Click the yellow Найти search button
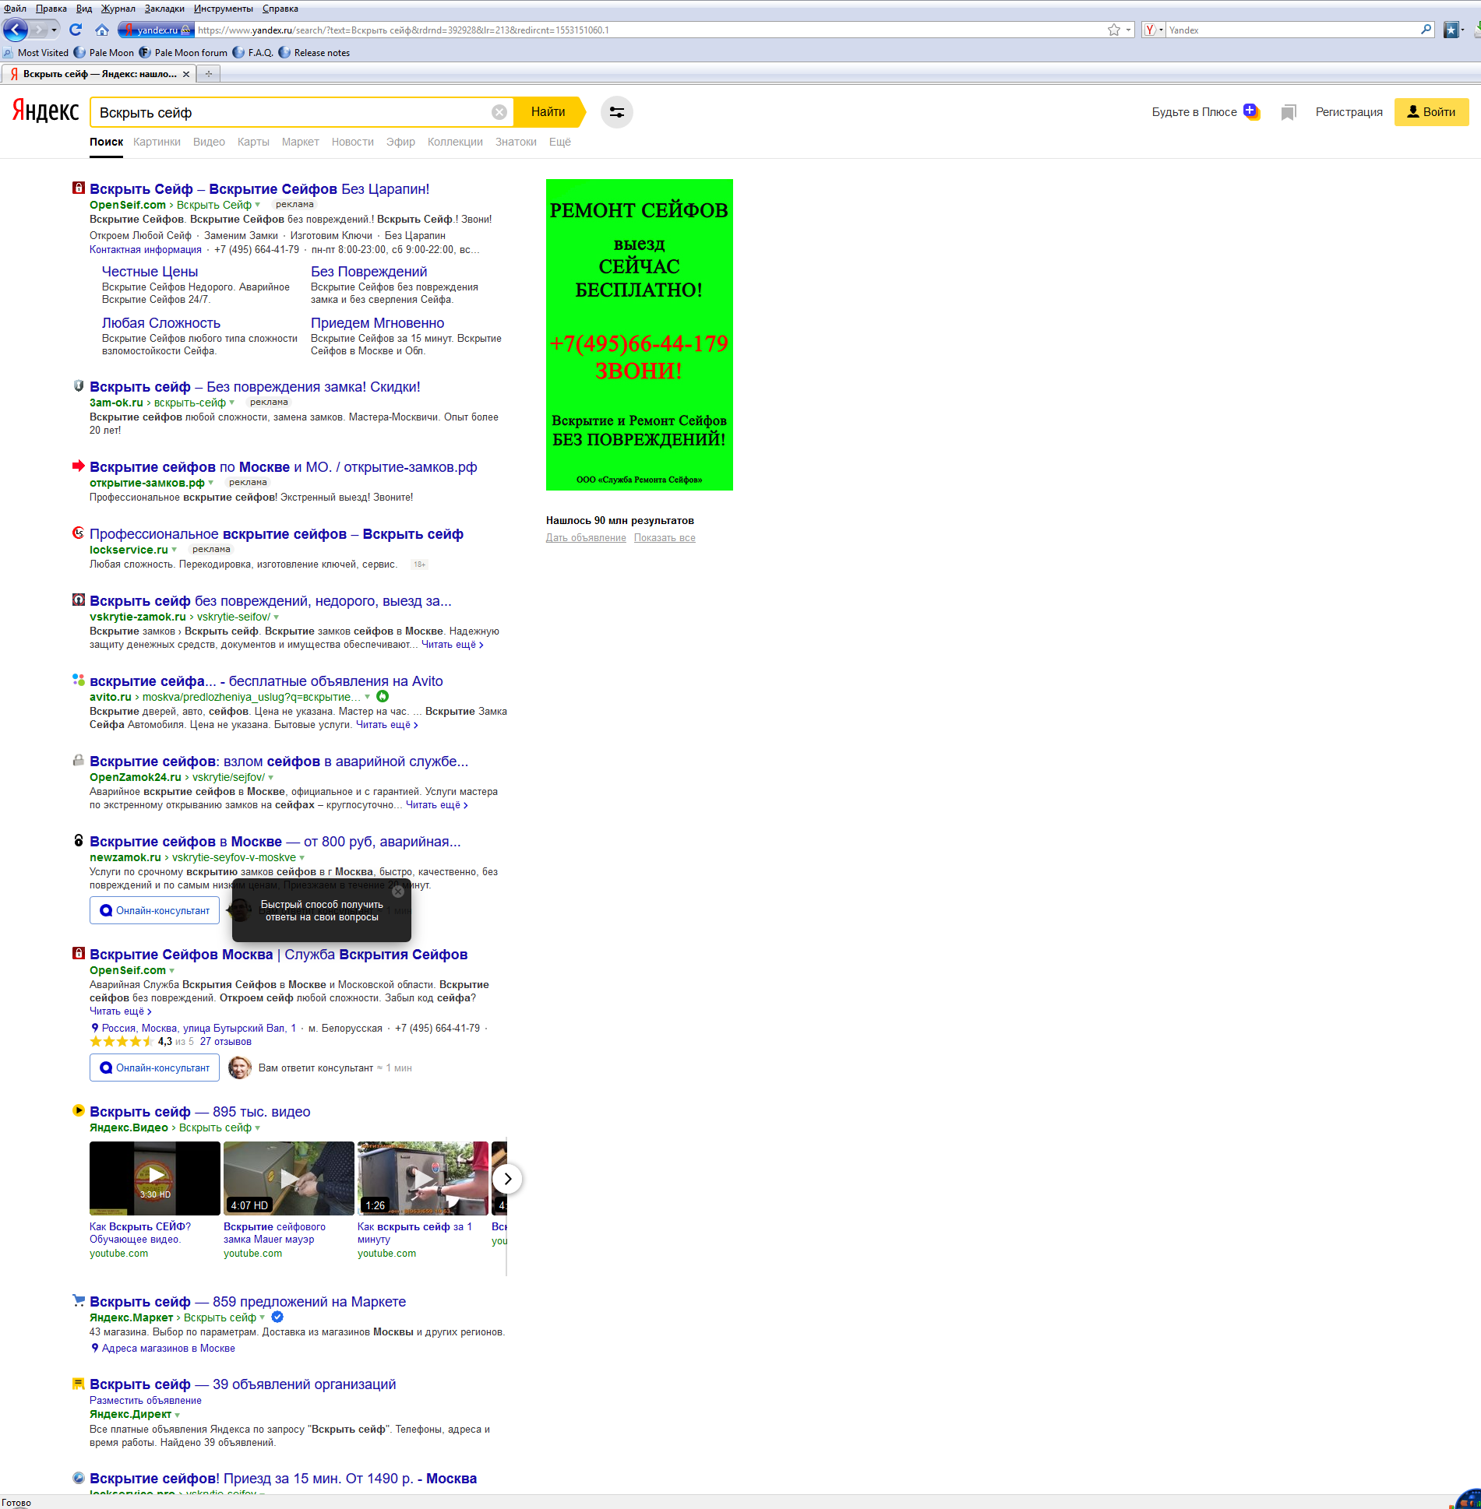This screenshot has height=1509, width=1481. click(x=551, y=112)
